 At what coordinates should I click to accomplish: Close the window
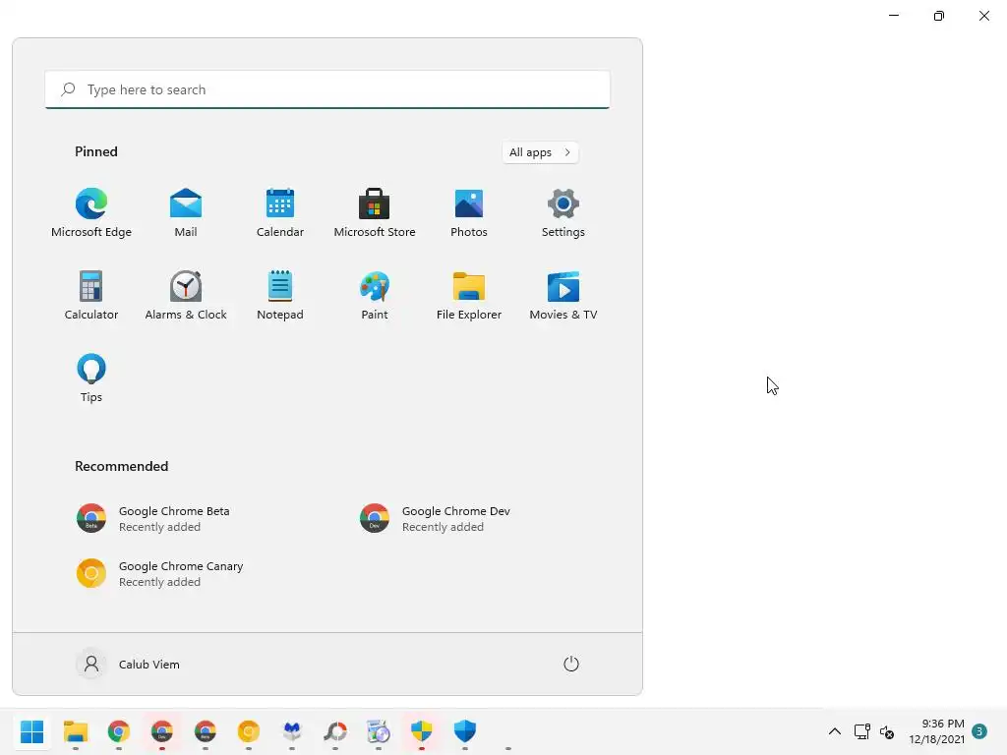pyautogui.click(x=983, y=16)
